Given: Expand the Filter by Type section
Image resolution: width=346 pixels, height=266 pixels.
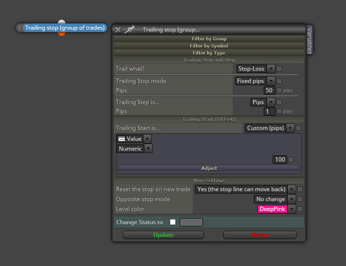Looking at the screenshot, I should pos(209,53).
